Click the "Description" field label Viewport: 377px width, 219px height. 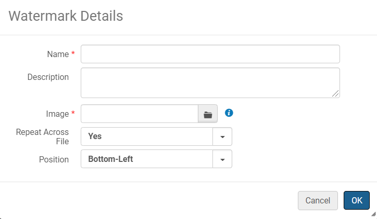[x=48, y=77]
